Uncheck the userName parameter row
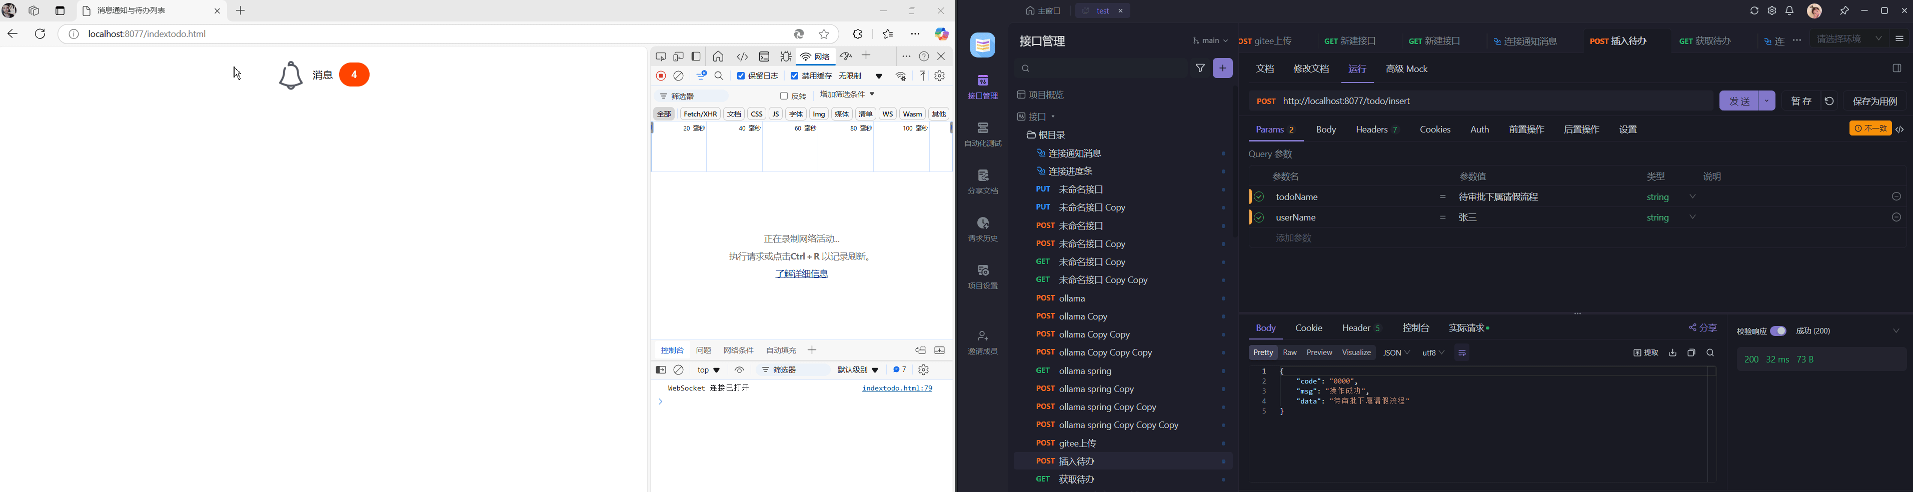This screenshot has width=1913, height=492. pos(1259,217)
